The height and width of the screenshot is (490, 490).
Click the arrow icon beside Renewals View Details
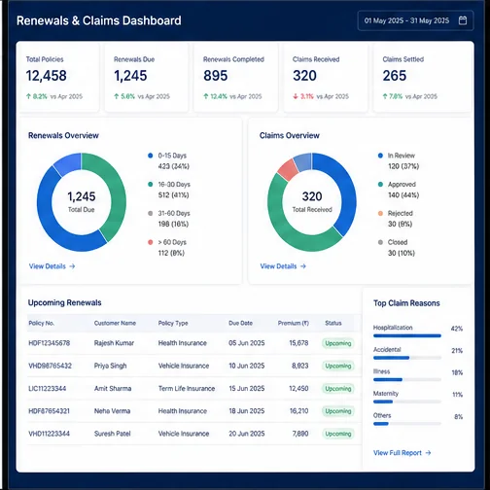[x=72, y=266]
